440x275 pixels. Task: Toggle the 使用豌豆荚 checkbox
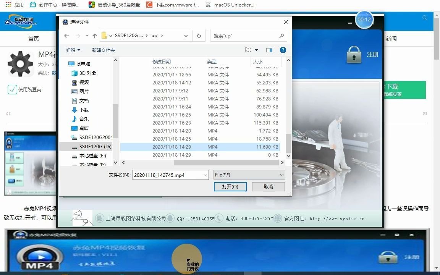(12, 90)
